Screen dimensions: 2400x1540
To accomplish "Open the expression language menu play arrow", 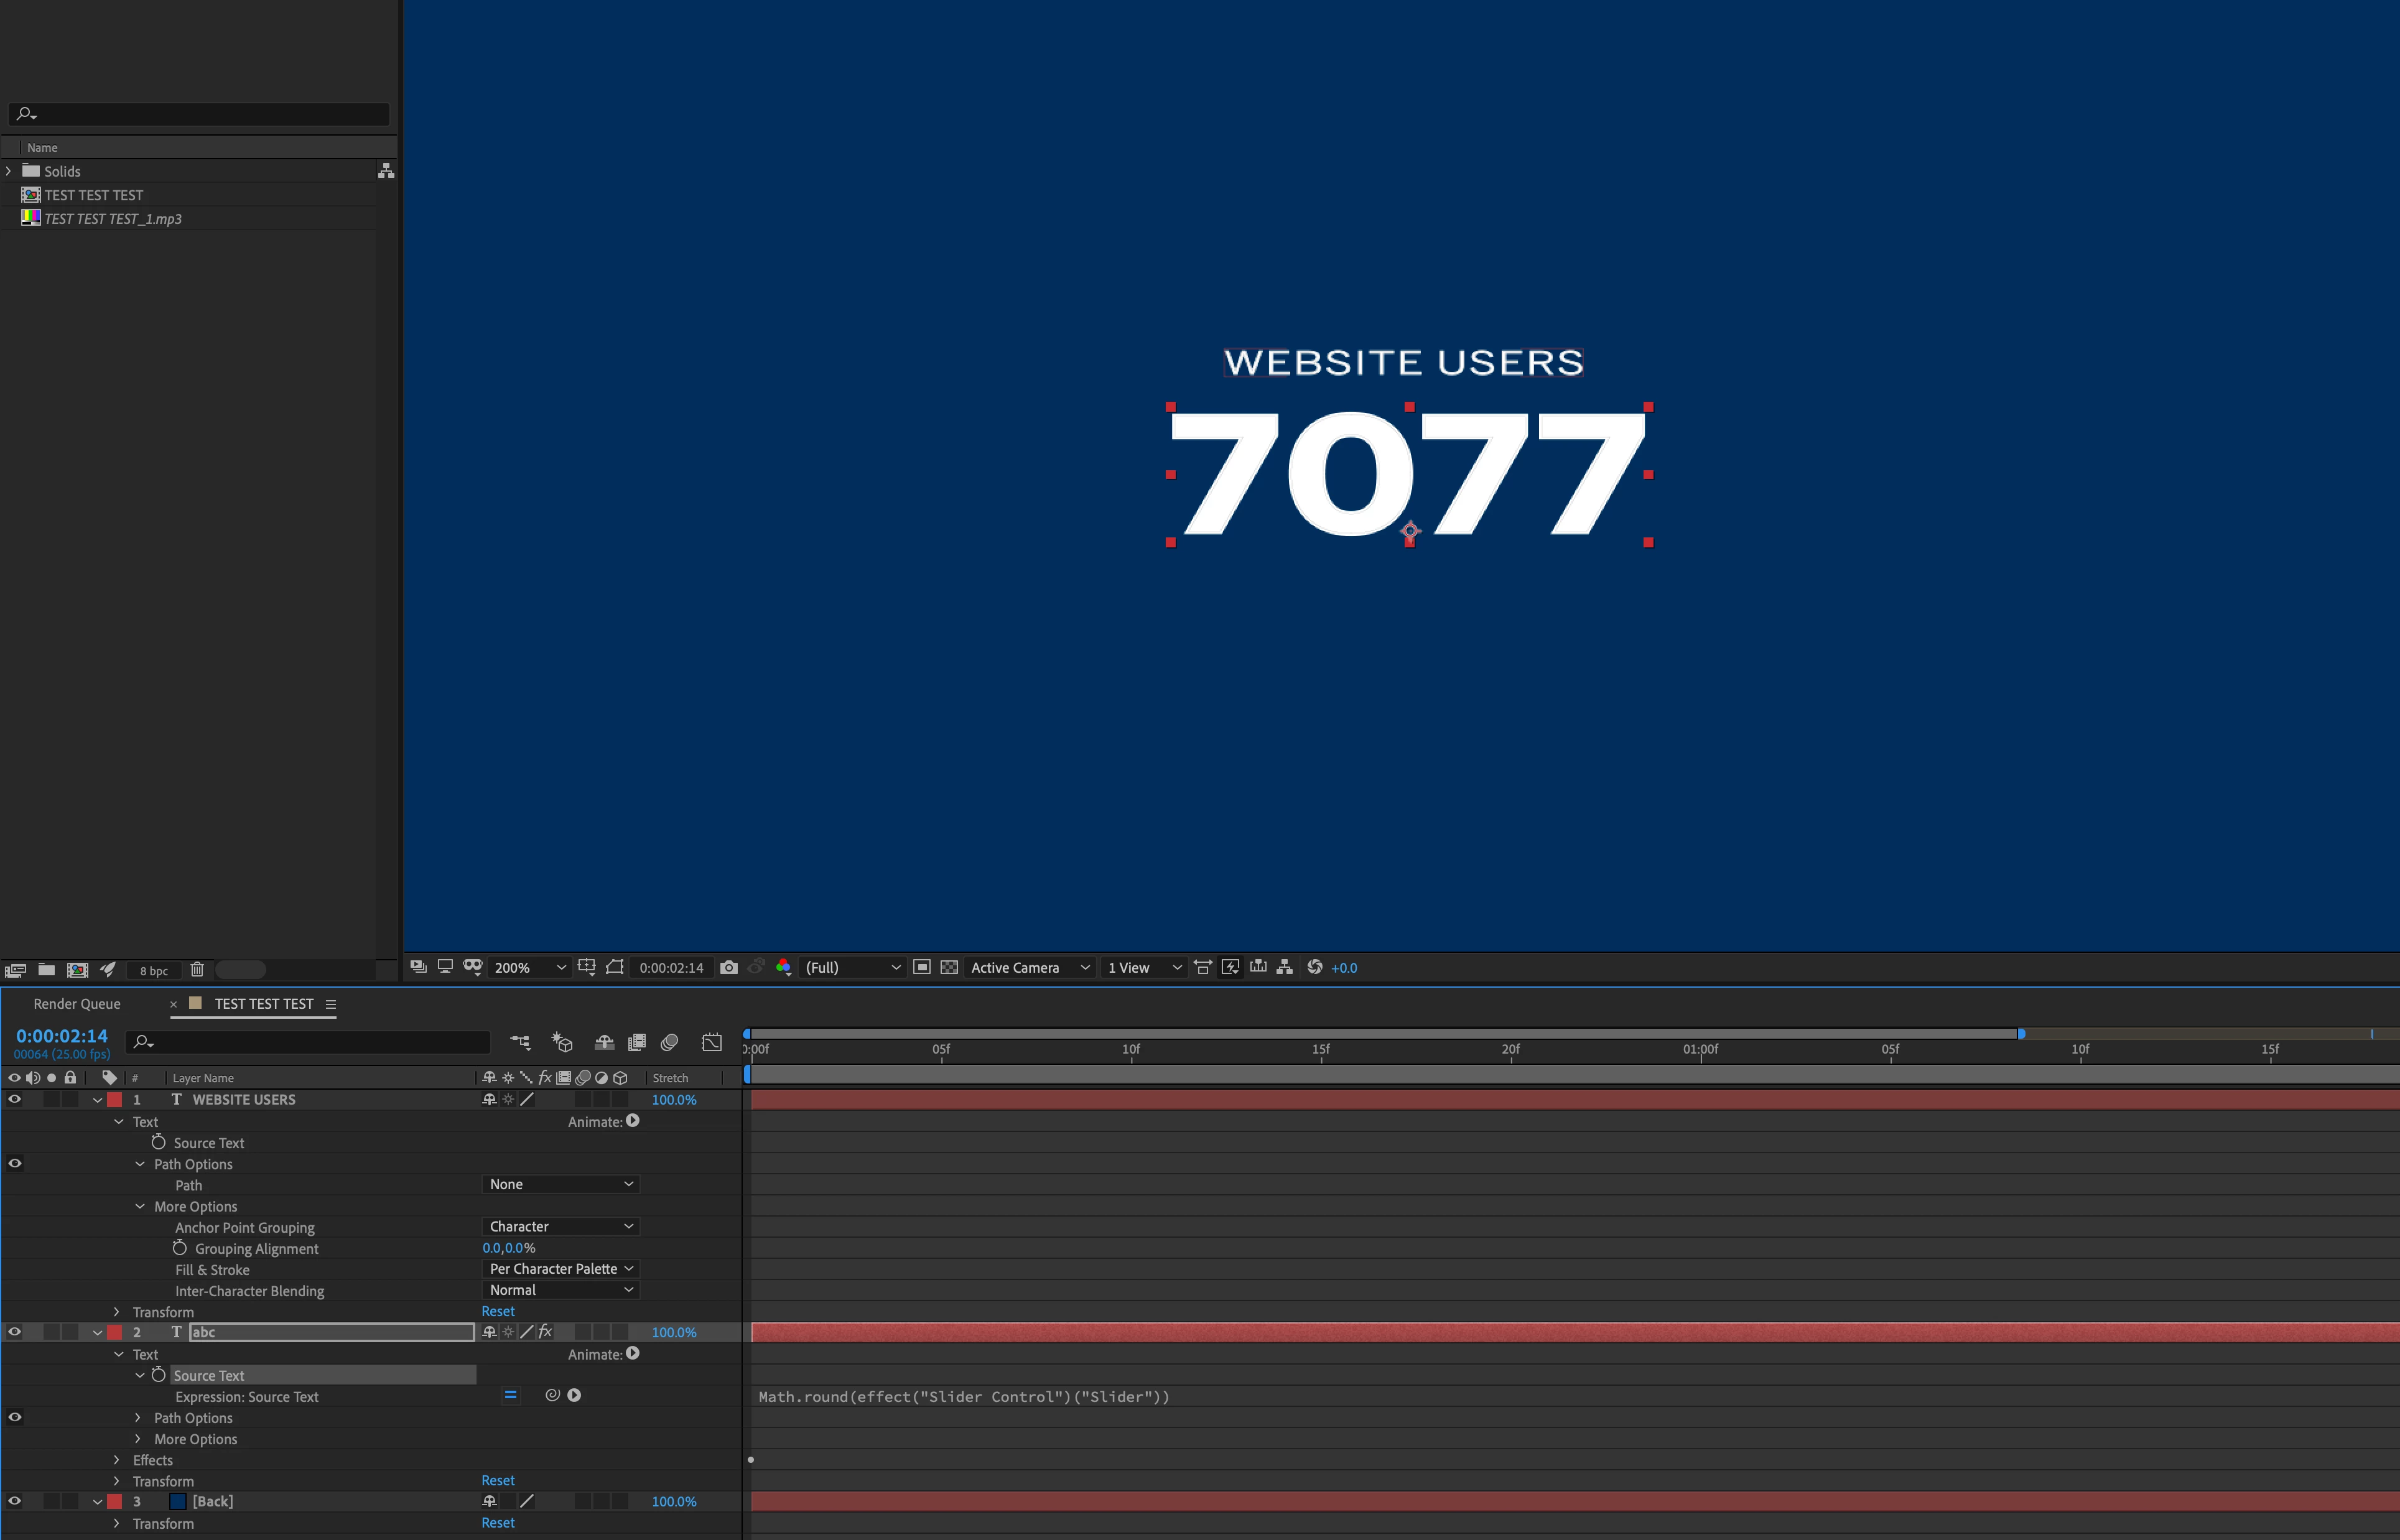I will click(x=574, y=1395).
